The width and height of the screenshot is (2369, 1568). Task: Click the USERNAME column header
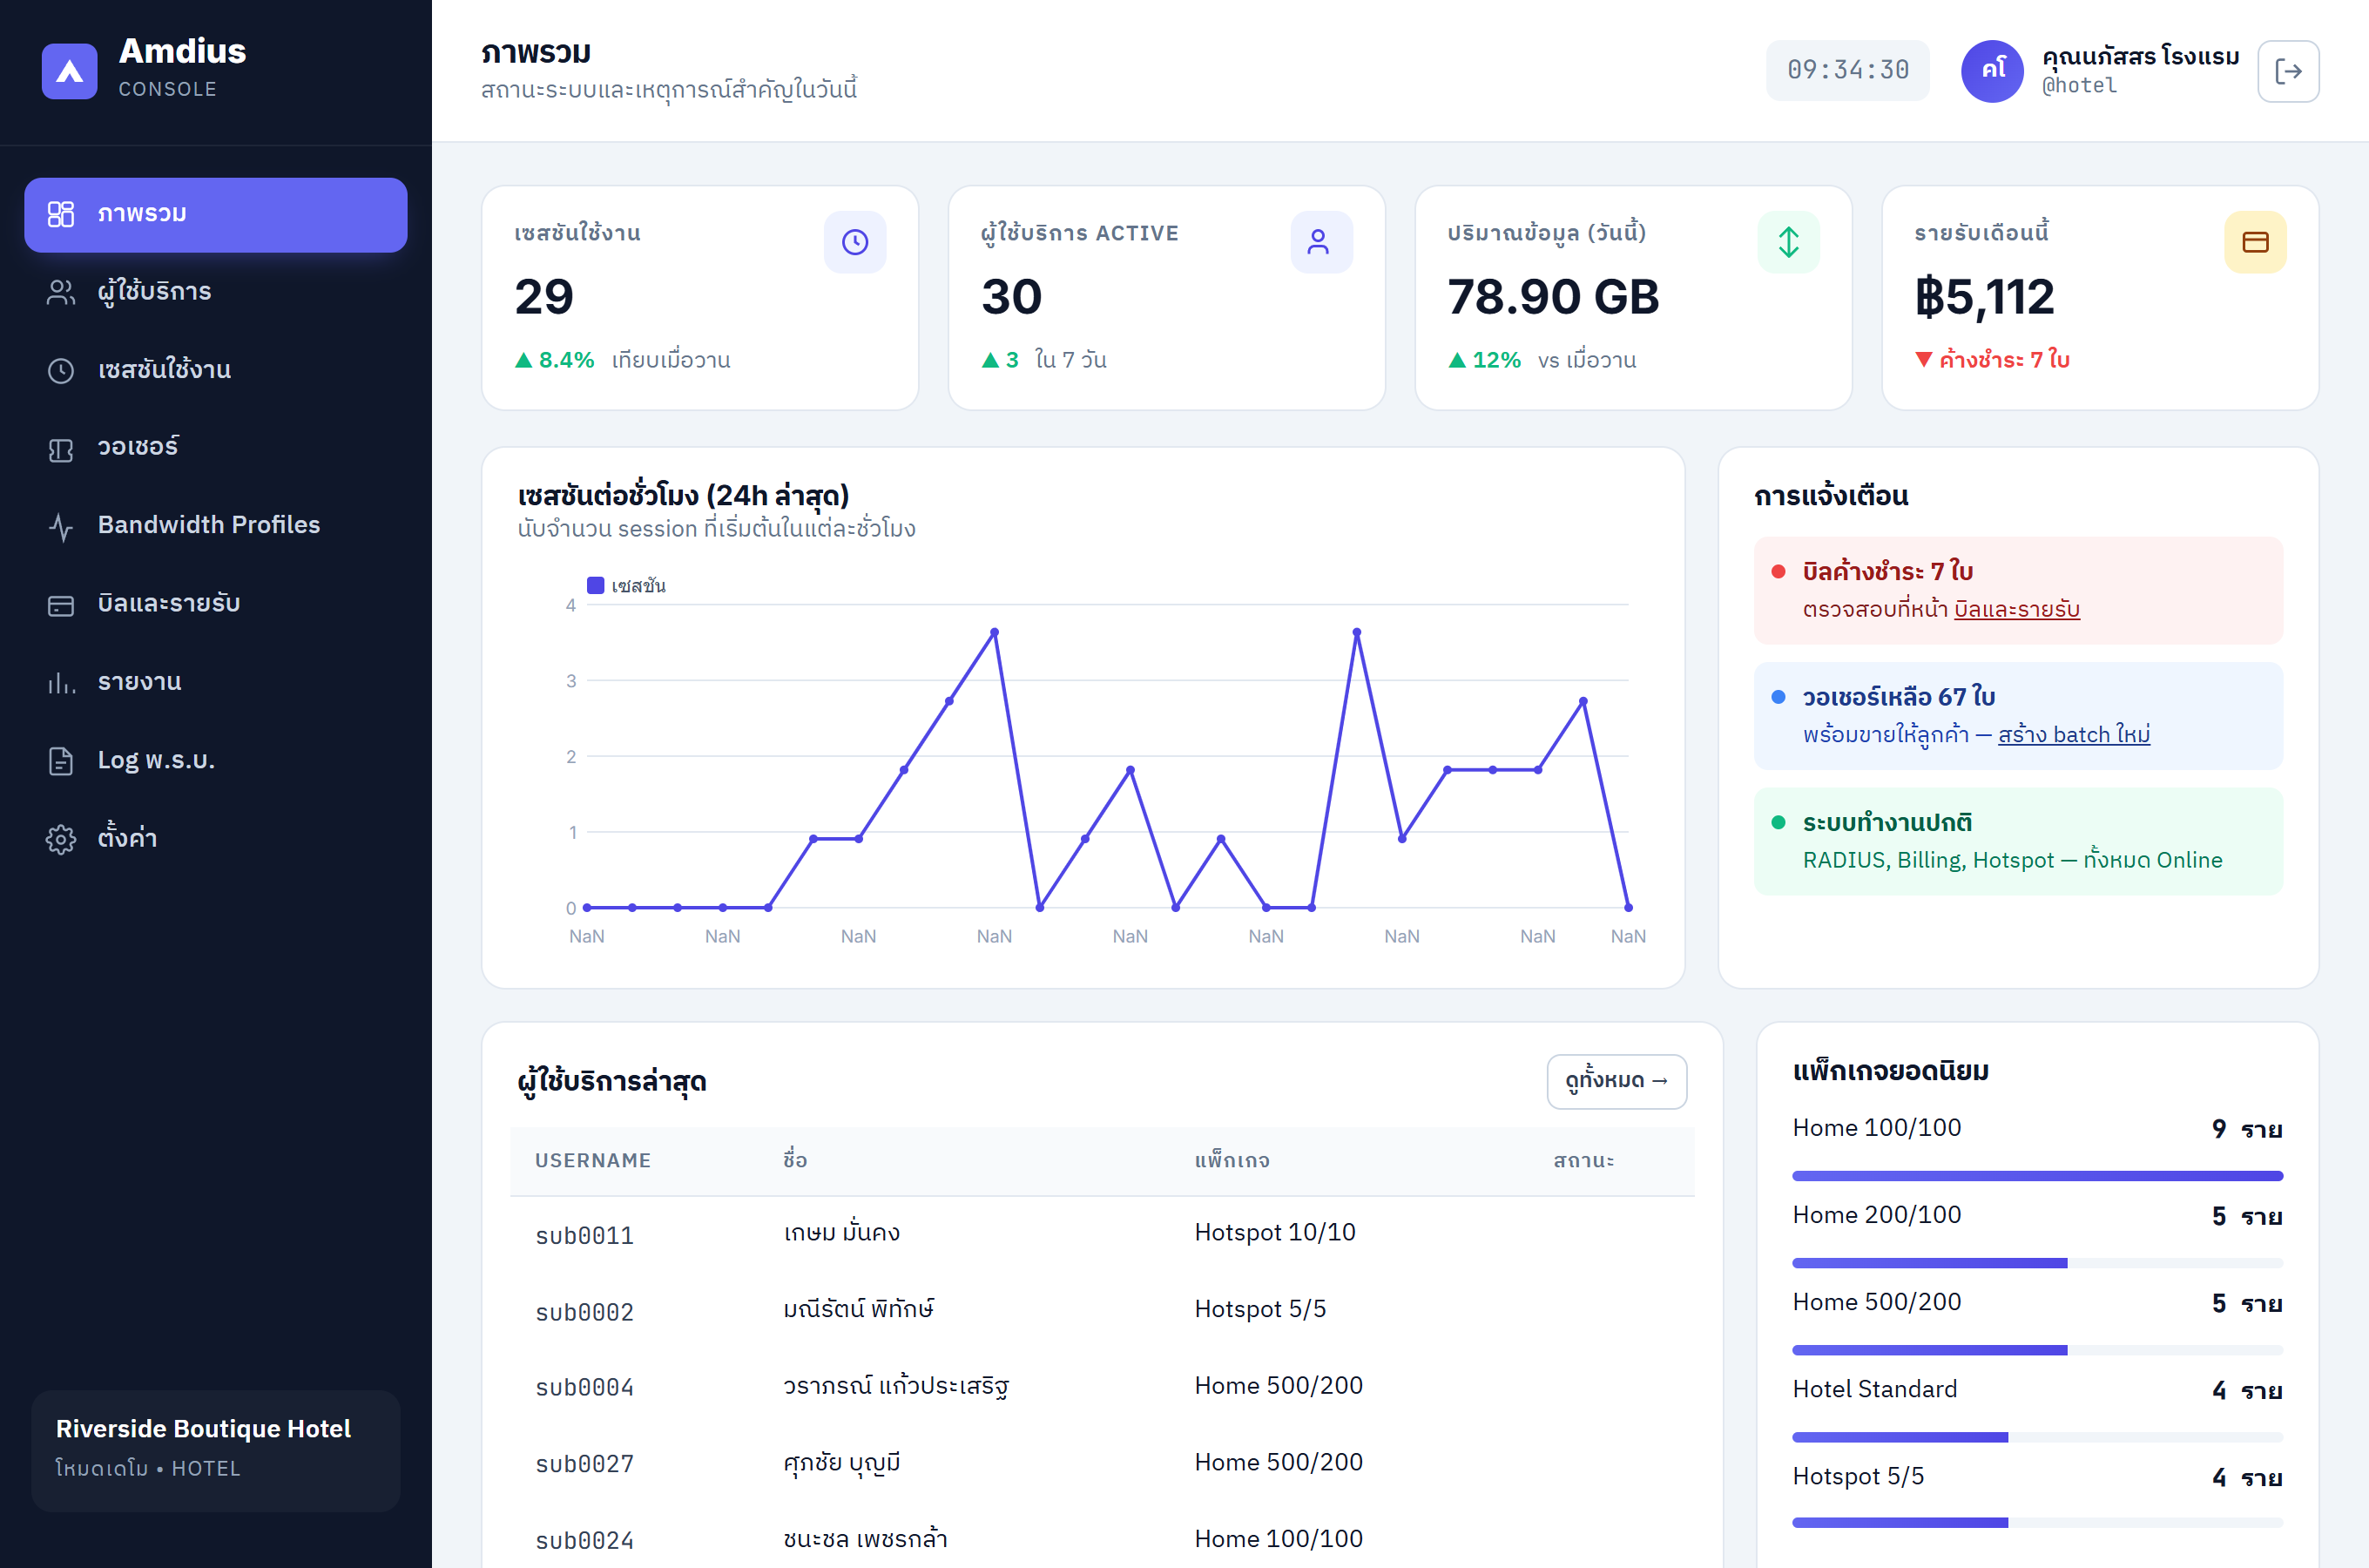pyautogui.click(x=593, y=1160)
